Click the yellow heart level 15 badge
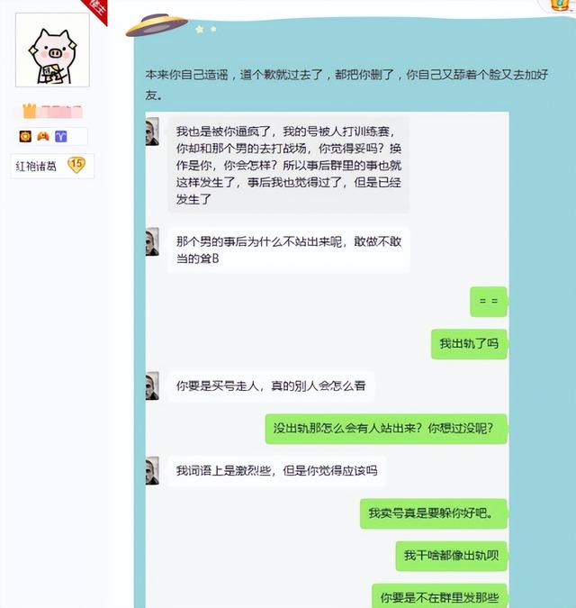Viewport: 576px width, 608px height. pos(76,165)
